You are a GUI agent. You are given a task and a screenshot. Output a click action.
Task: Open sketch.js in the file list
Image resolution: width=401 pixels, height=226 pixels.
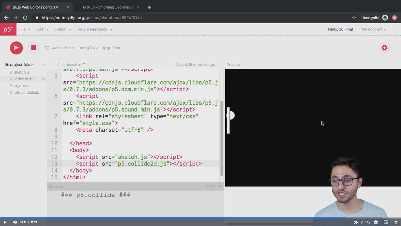click(22, 72)
